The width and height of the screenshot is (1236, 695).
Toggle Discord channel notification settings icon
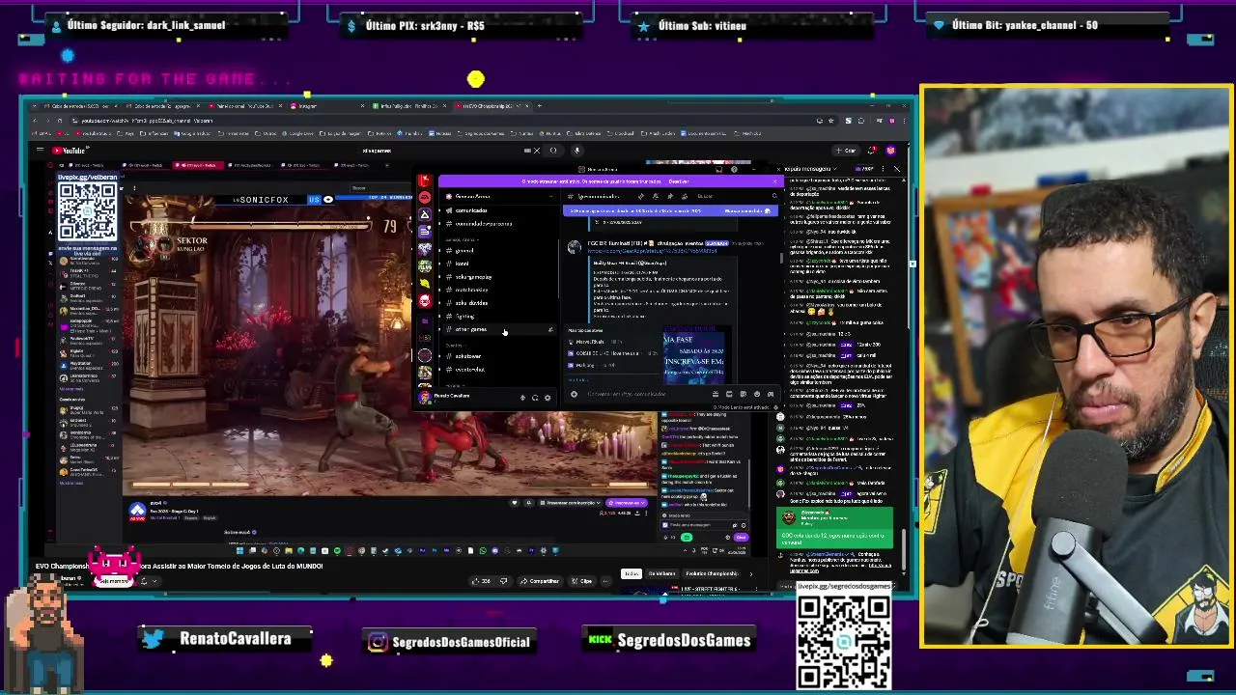[655, 196]
